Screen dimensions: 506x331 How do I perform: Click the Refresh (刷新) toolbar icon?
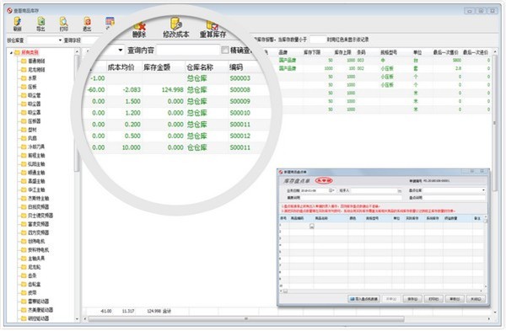coord(18,22)
